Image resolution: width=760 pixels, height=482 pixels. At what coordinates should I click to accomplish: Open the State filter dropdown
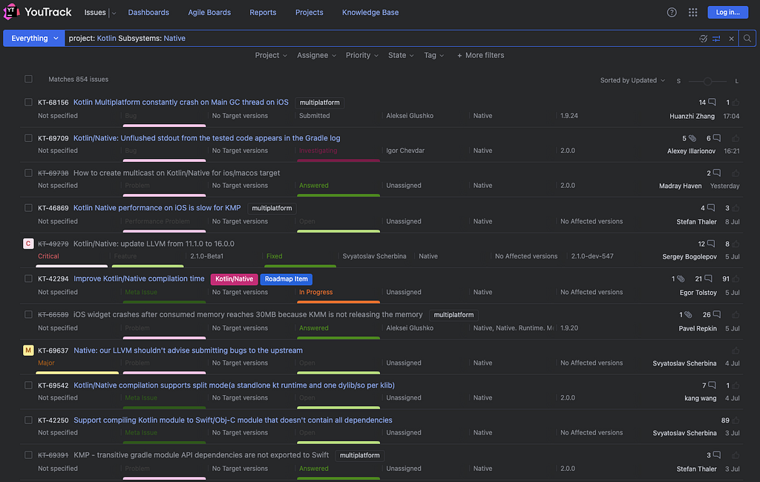(x=401, y=55)
